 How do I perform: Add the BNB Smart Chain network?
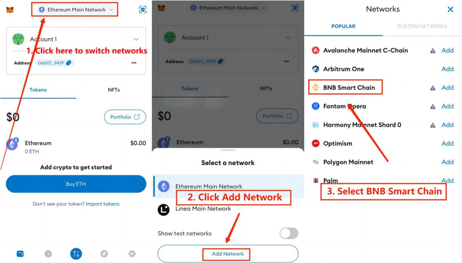click(448, 87)
